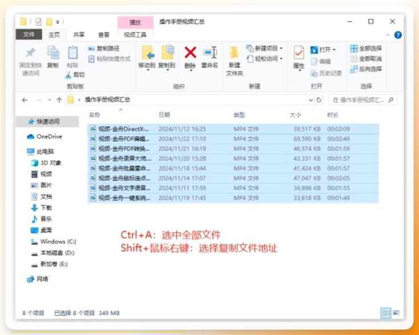Click the search box for 操作手册视频汇总
The image size is (419, 335).
[x=362, y=100]
